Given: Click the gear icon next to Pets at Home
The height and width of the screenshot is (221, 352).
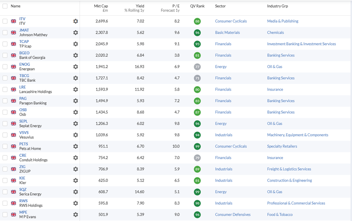Looking at the screenshot, I should 76,146.
